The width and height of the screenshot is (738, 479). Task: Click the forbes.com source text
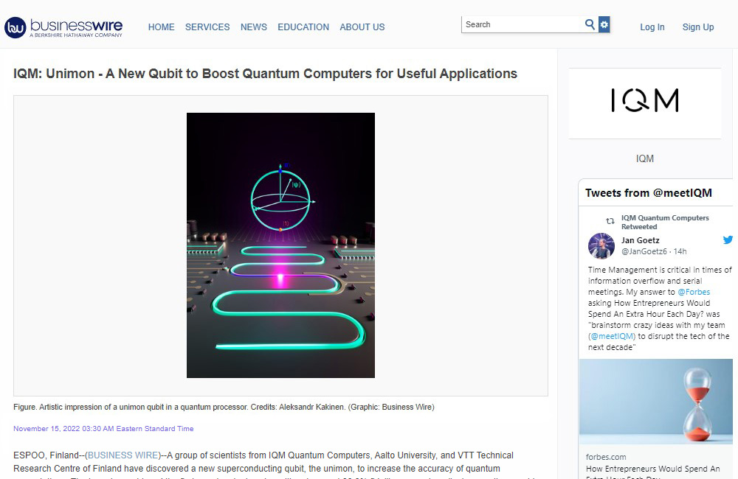pos(606,457)
